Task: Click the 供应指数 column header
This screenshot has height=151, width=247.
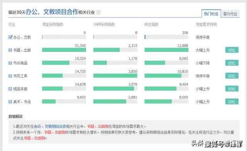Action: 151,24
